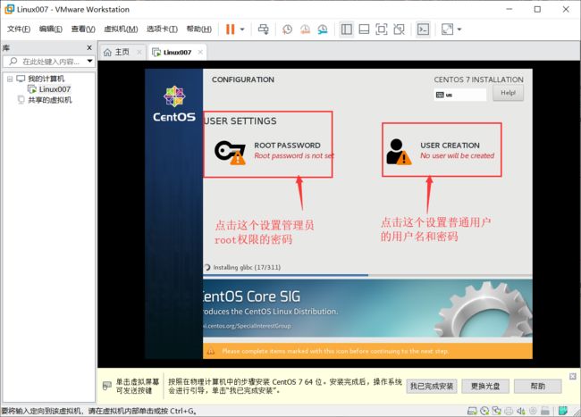Open the 选项卡(T) menu
The width and height of the screenshot is (581, 417).
(162, 29)
